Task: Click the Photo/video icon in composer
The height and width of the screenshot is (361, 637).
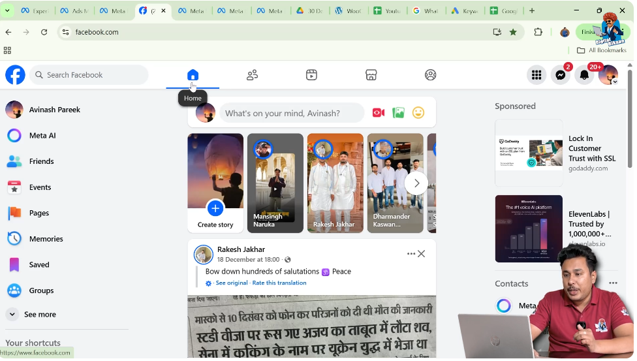Action: (399, 113)
